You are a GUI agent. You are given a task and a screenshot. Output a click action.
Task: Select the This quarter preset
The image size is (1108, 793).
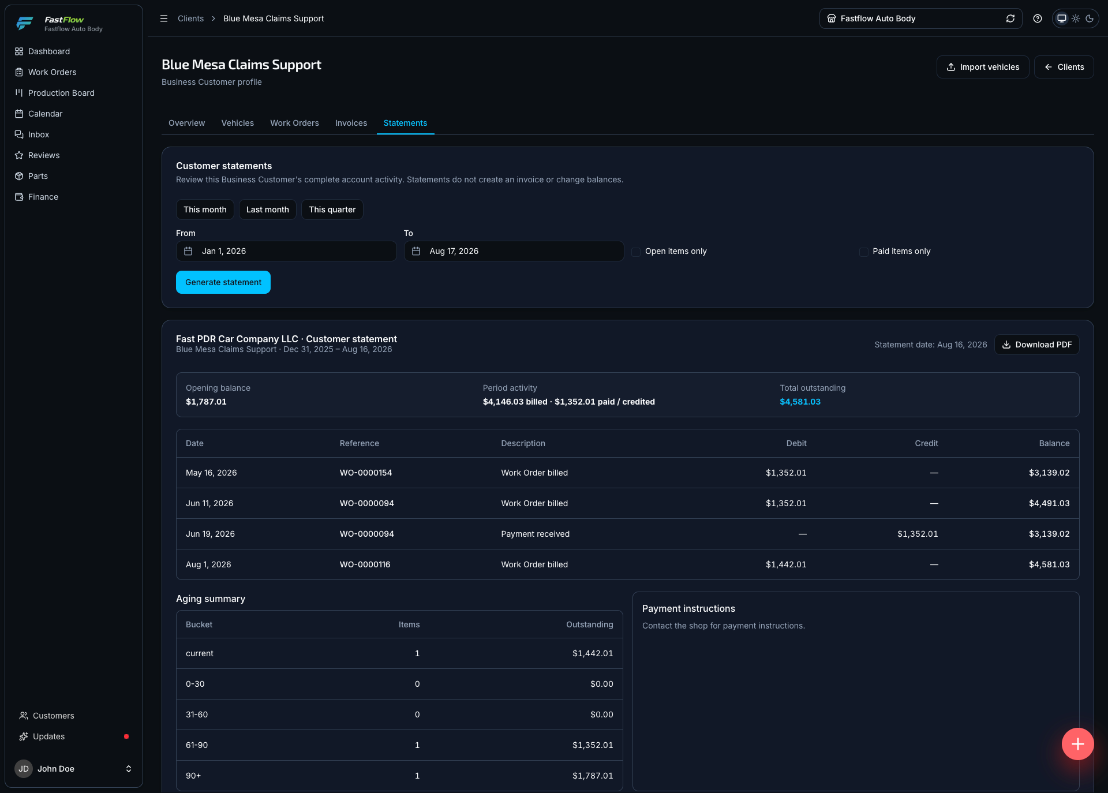(332, 210)
